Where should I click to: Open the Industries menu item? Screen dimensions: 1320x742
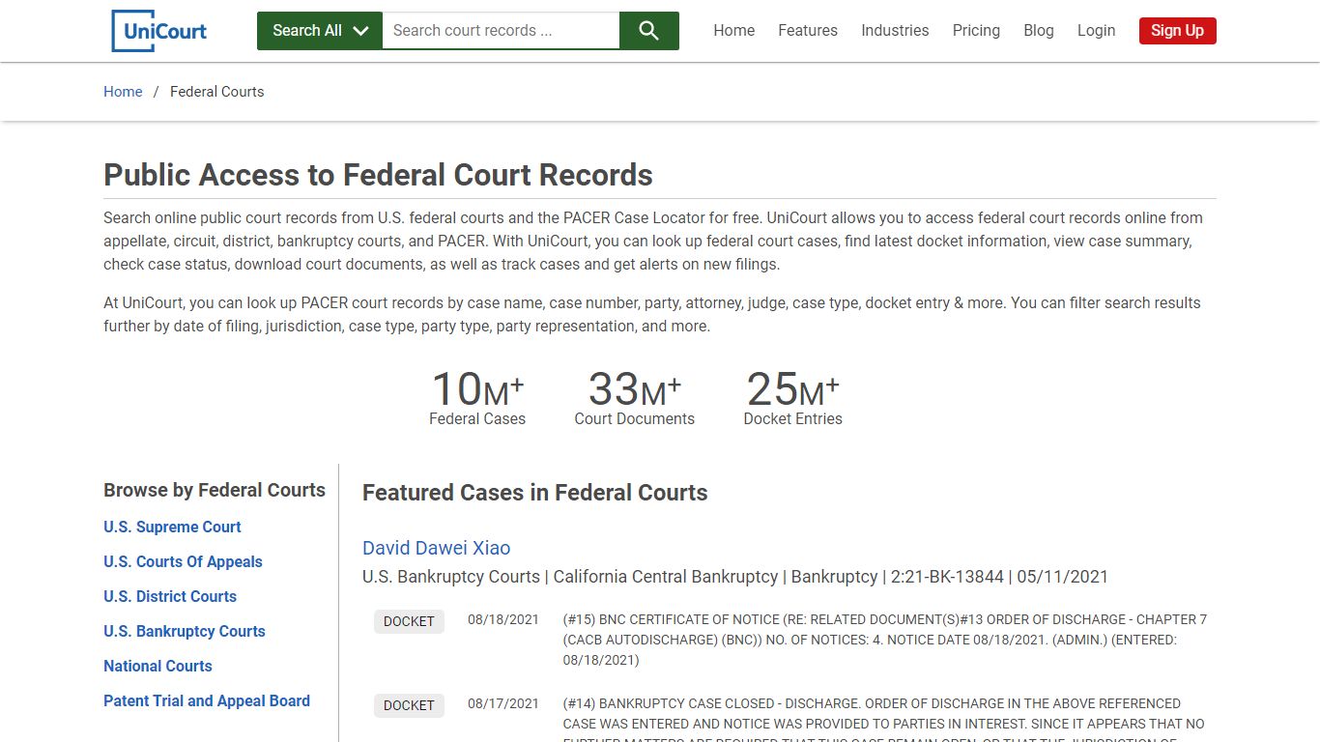(x=895, y=31)
